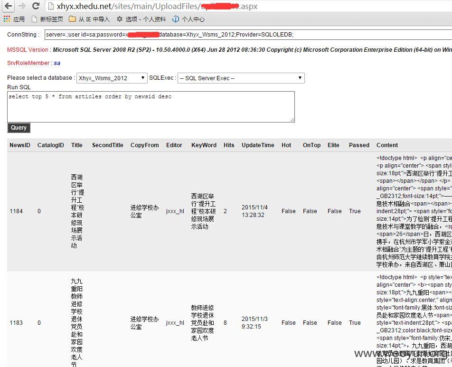Click the Hits column header

point(229,145)
